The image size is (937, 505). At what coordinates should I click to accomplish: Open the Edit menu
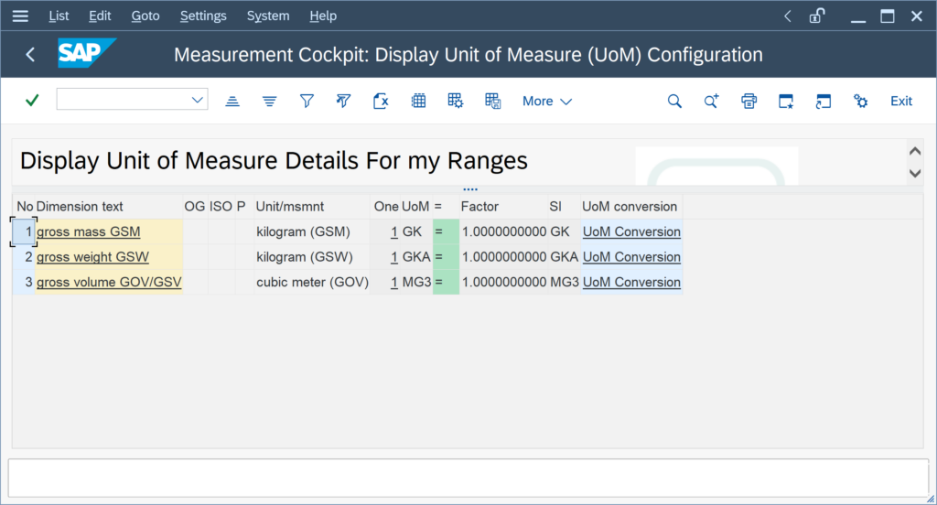pos(100,16)
